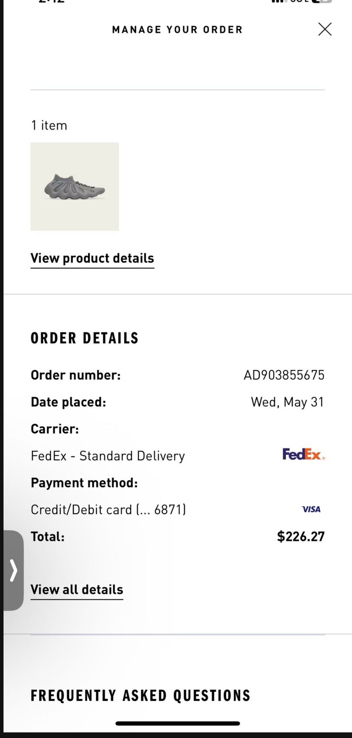Click the Total amount $226.27
This screenshot has width=352, height=738.
pyautogui.click(x=301, y=536)
